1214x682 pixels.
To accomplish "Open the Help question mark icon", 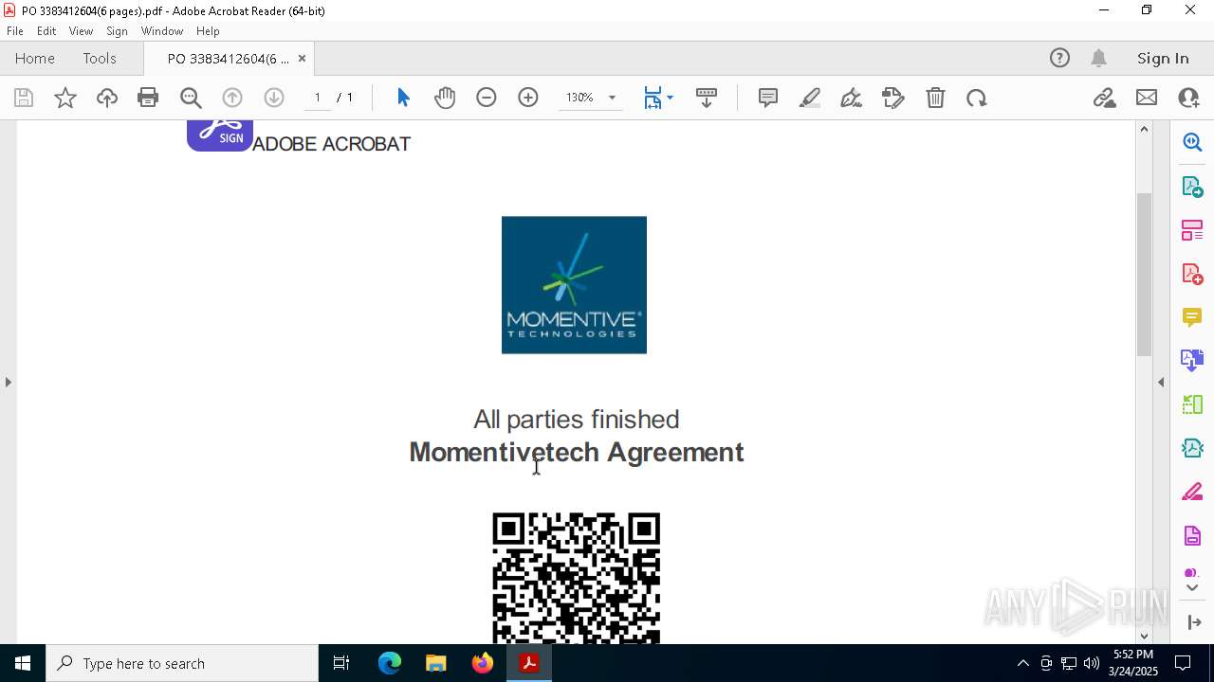I will coord(1059,58).
